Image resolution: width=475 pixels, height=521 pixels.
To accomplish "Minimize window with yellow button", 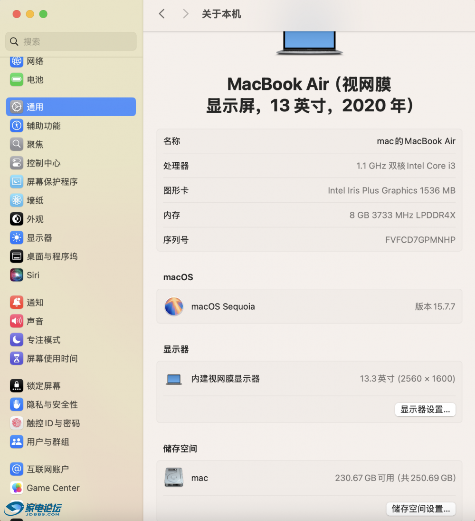I will [30, 14].
